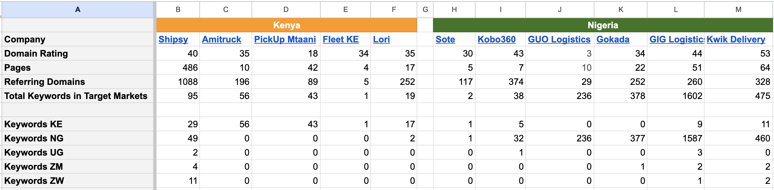Select the Keywords ZW row label

77,181
